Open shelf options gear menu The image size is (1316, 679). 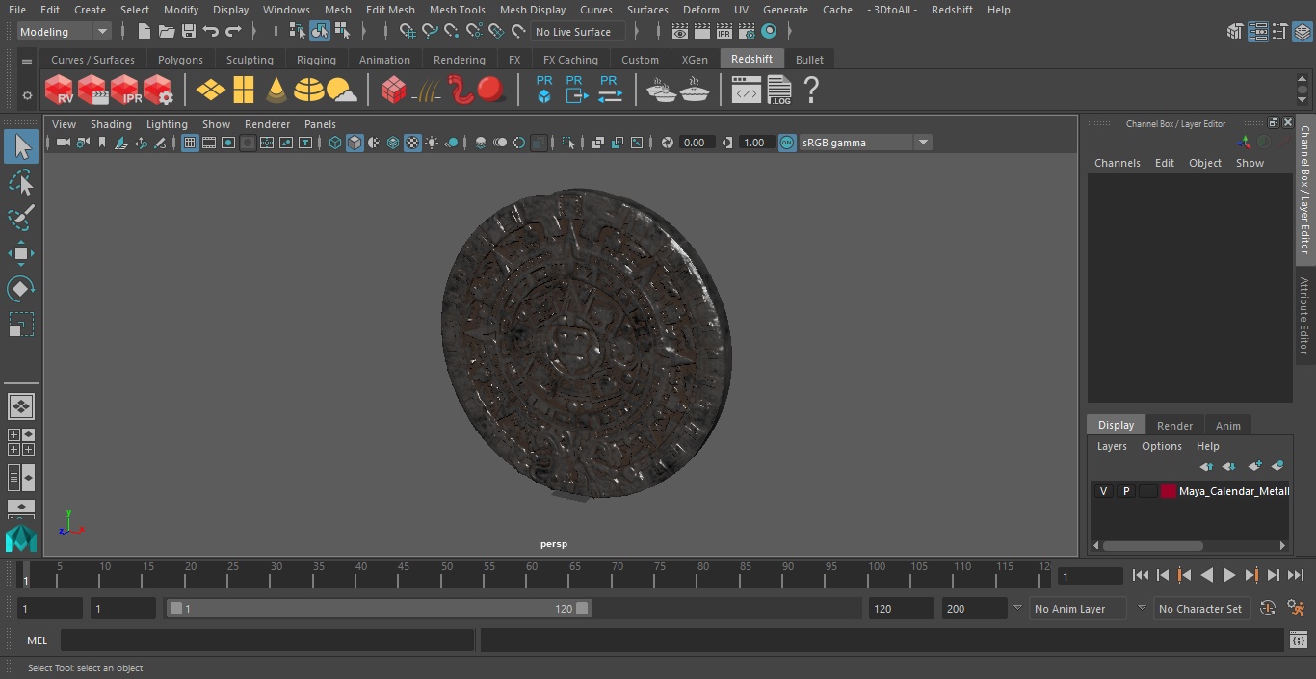27,95
